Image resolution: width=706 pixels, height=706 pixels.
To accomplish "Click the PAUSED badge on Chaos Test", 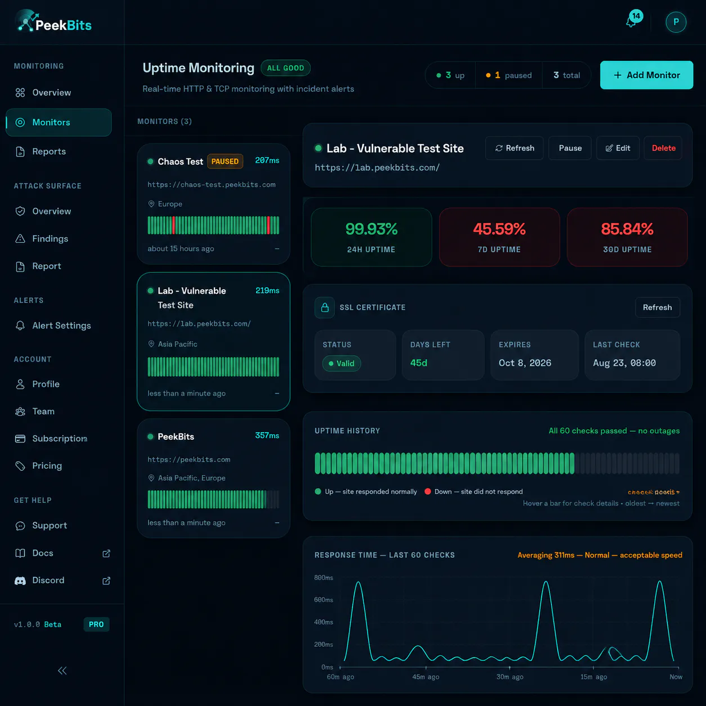I will tap(225, 162).
